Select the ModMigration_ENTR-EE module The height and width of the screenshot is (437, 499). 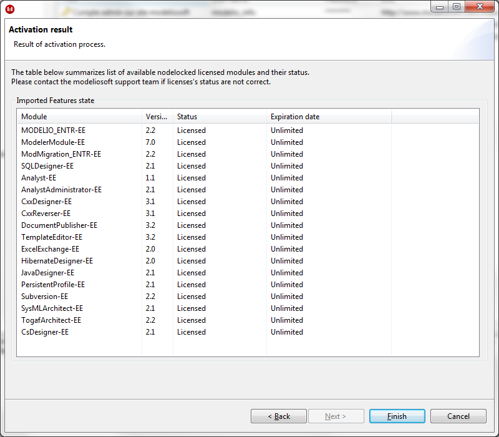pyautogui.click(x=61, y=154)
